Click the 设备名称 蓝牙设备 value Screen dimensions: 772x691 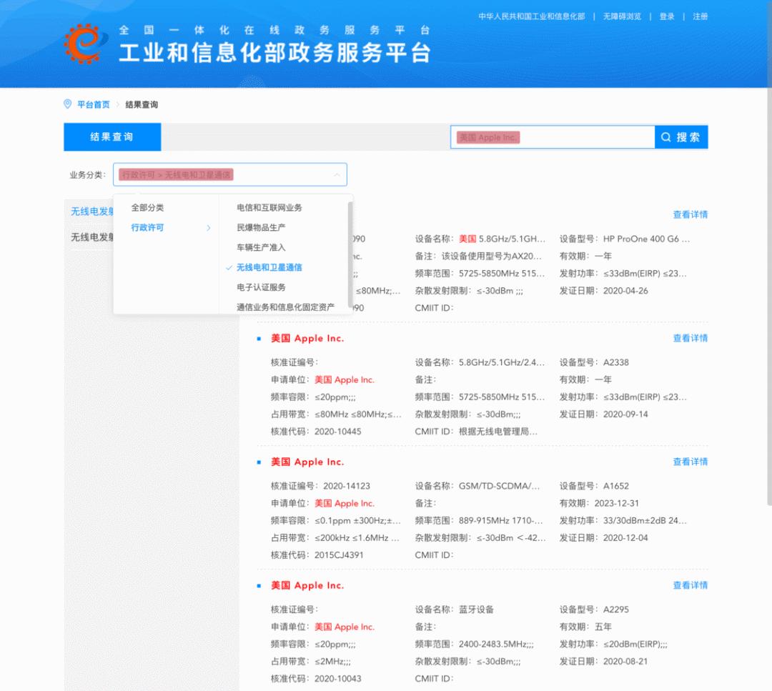[476, 610]
